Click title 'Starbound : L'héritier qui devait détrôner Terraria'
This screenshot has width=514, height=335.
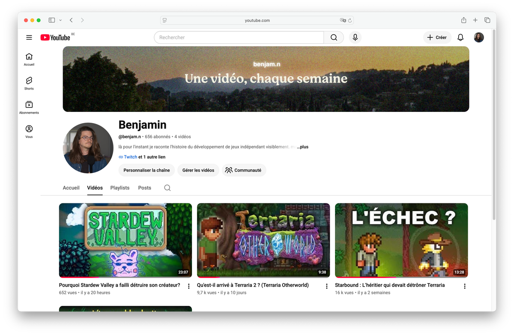pyautogui.click(x=390, y=285)
